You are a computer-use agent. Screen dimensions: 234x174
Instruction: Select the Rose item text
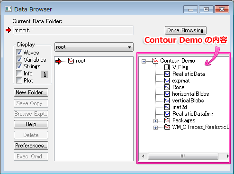[179, 87]
